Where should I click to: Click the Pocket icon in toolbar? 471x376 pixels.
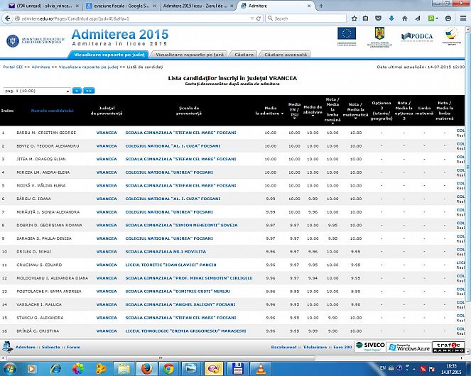pyautogui.click(x=378, y=18)
